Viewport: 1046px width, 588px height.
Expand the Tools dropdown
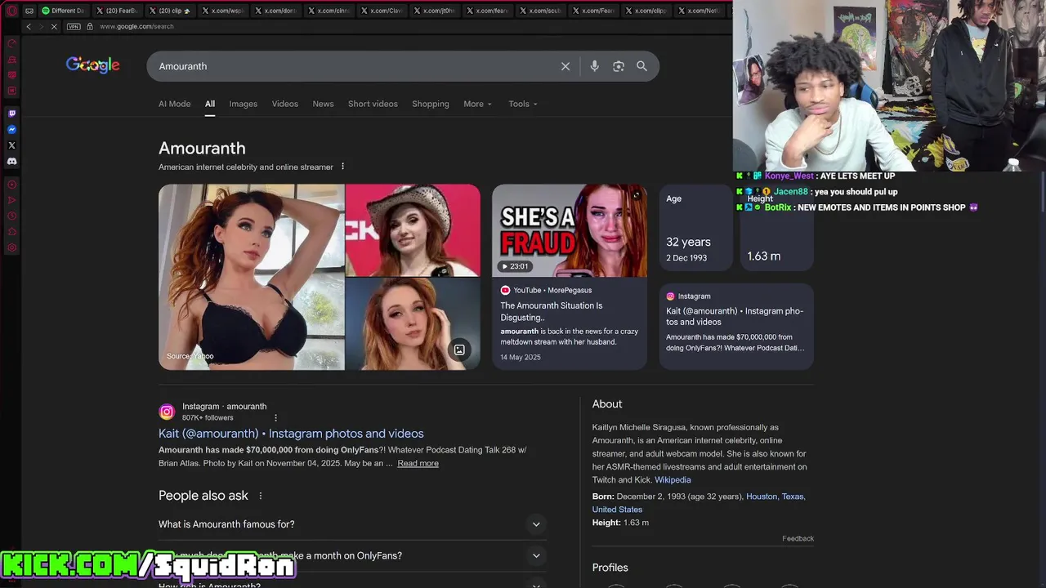pos(523,104)
